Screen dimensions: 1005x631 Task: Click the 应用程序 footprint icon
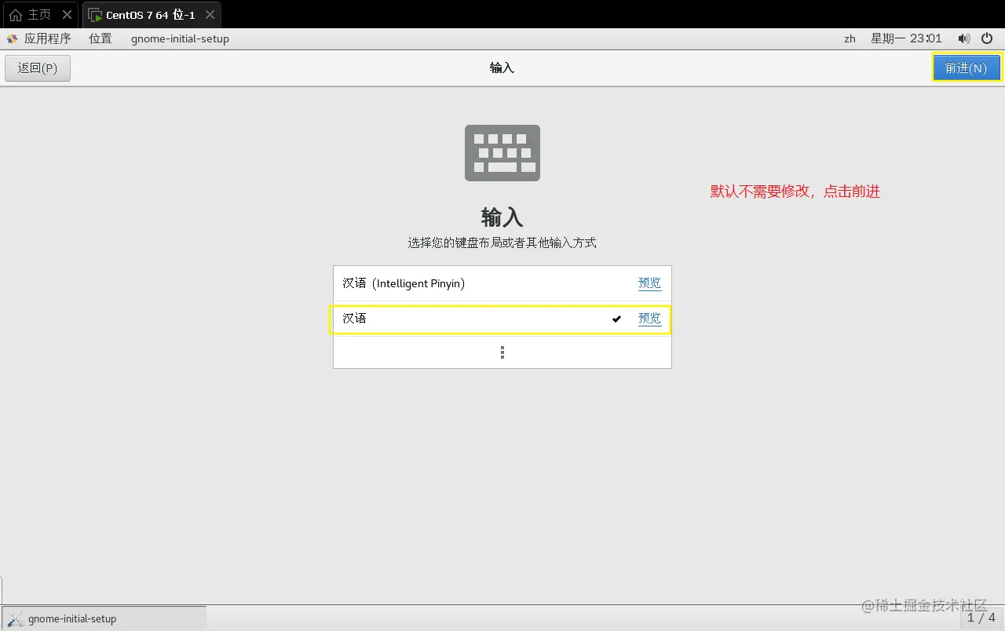pyautogui.click(x=13, y=38)
